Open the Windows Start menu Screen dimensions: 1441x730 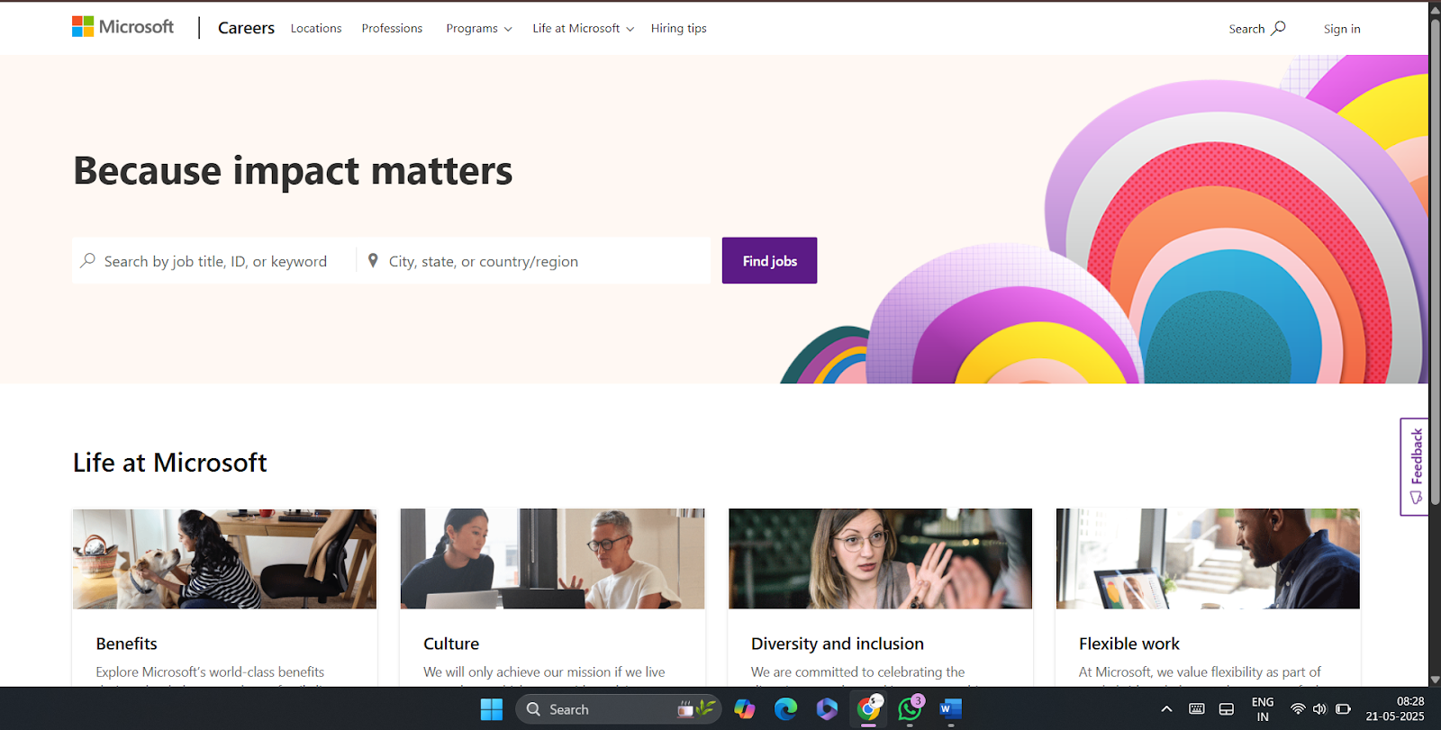coord(492,709)
